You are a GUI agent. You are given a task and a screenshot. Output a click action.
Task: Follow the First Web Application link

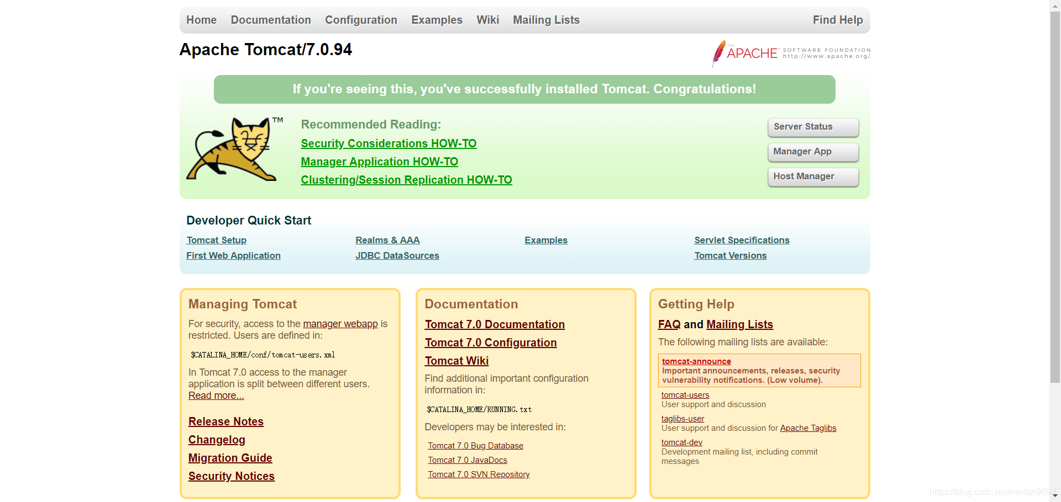coord(233,255)
